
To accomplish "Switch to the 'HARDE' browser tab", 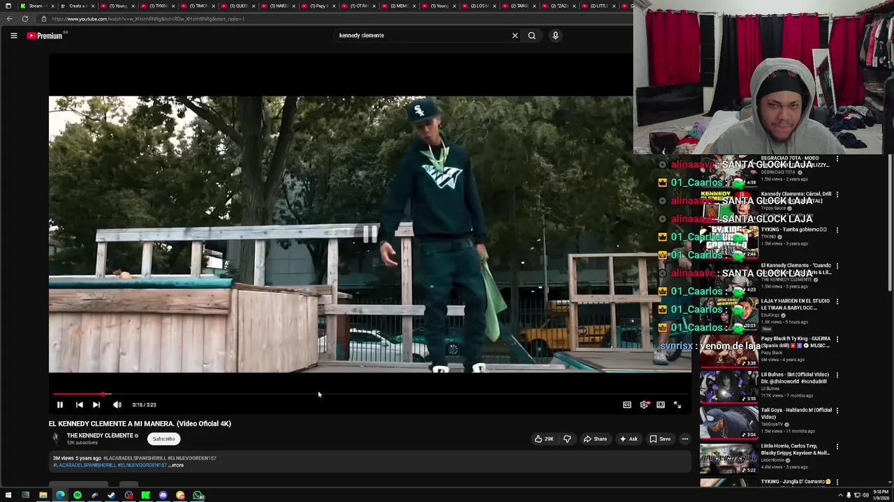I will (x=279, y=6).
